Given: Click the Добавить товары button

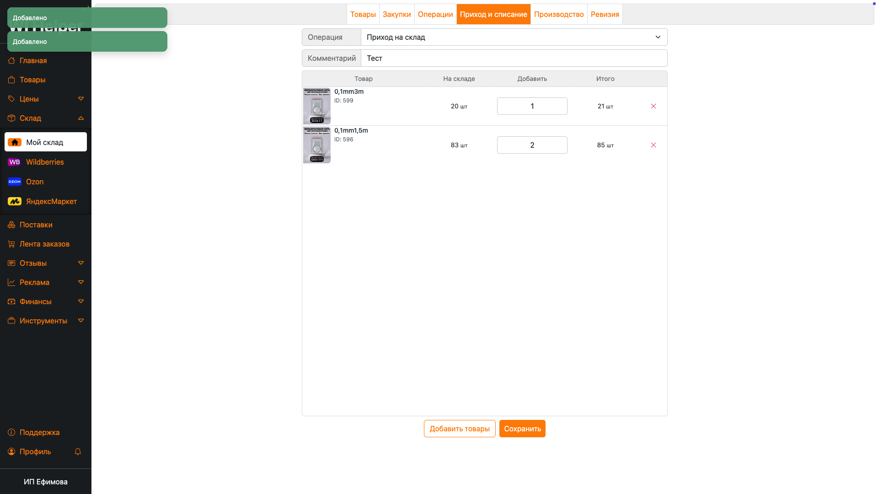Looking at the screenshot, I should click(x=459, y=429).
